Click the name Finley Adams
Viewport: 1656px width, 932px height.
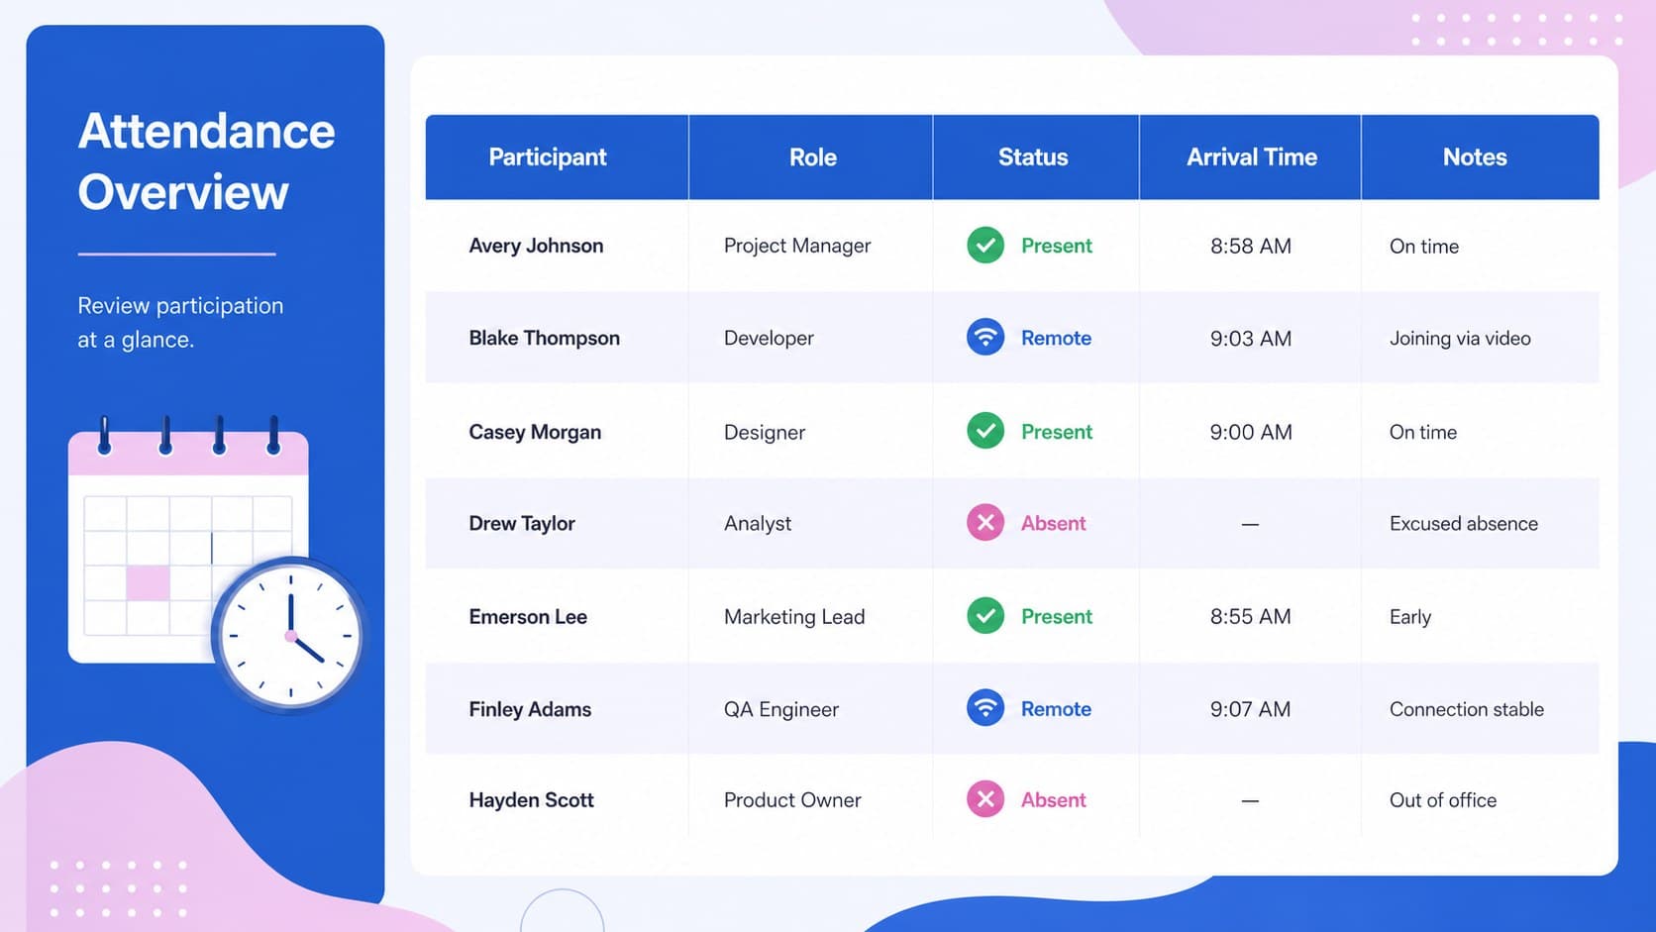(530, 709)
